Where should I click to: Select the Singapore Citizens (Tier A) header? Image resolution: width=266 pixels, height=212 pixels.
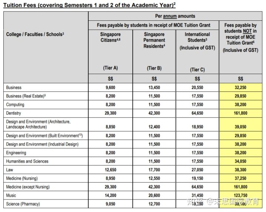pyautogui.click(x=110, y=37)
